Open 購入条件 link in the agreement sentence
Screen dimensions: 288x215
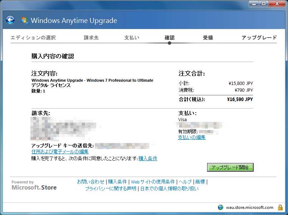pyautogui.click(x=148, y=158)
